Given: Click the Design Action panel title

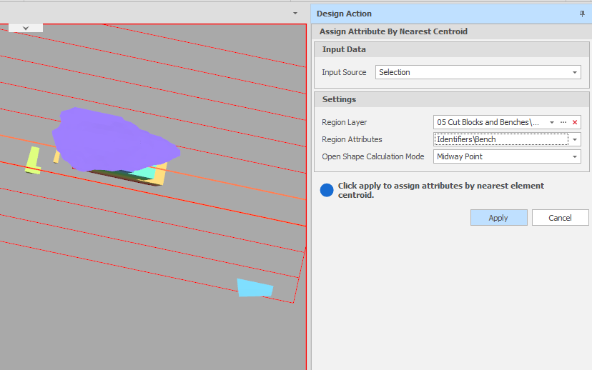Looking at the screenshot, I should pos(344,14).
